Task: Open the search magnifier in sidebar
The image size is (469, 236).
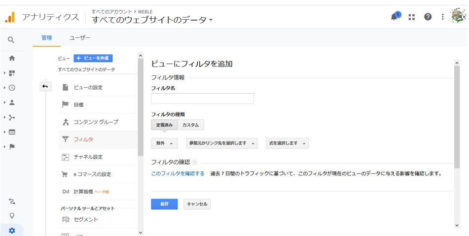Action: pos(11,40)
